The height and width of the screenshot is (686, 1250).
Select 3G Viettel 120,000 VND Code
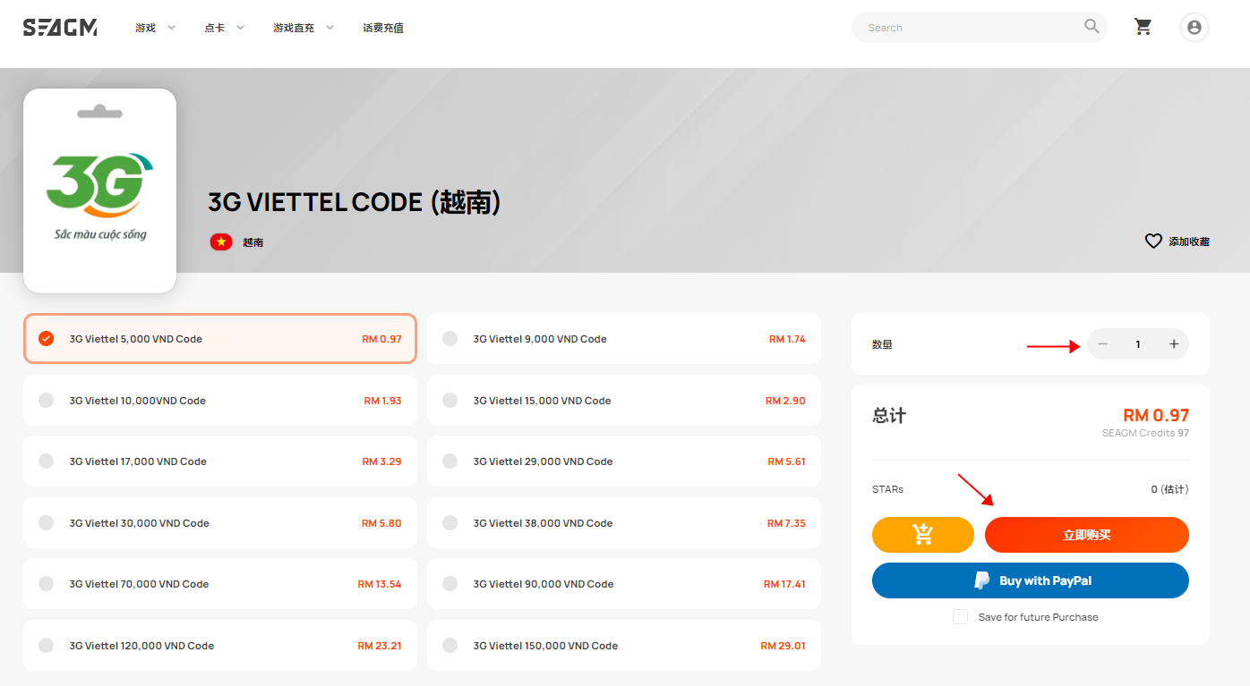coord(220,646)
